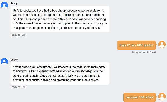Click the 'At IGV' text in second message
Screen dimensions: 167x102
tap(69, 76)
